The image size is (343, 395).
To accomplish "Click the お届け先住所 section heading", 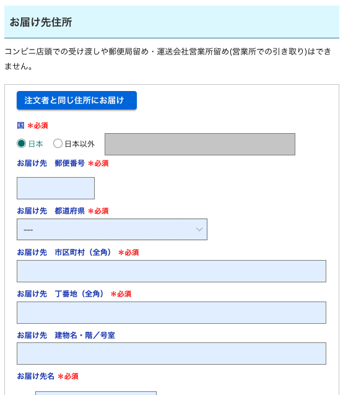I will (x=41, y=22).
